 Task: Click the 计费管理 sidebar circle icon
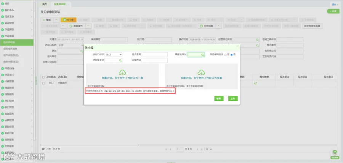pos(2,81)
